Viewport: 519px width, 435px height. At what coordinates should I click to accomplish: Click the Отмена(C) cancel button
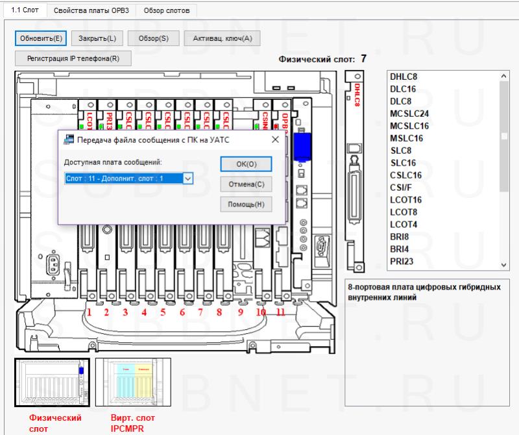(x=246, y=184)
